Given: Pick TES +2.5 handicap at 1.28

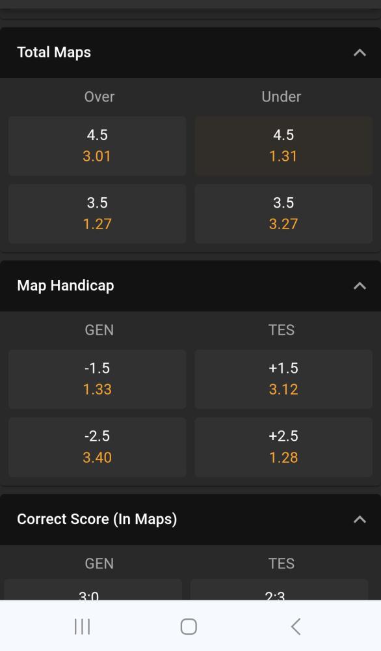Looking at the screenshot, I should (283, 447).
